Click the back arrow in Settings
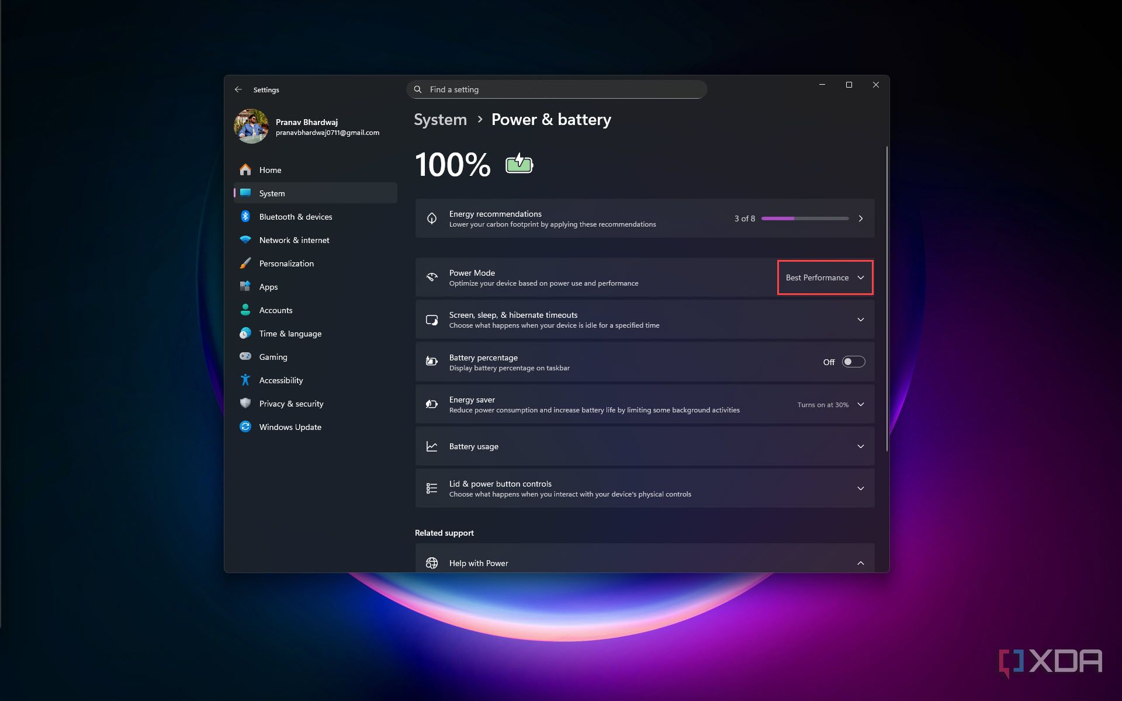 [x=238, y=89]
